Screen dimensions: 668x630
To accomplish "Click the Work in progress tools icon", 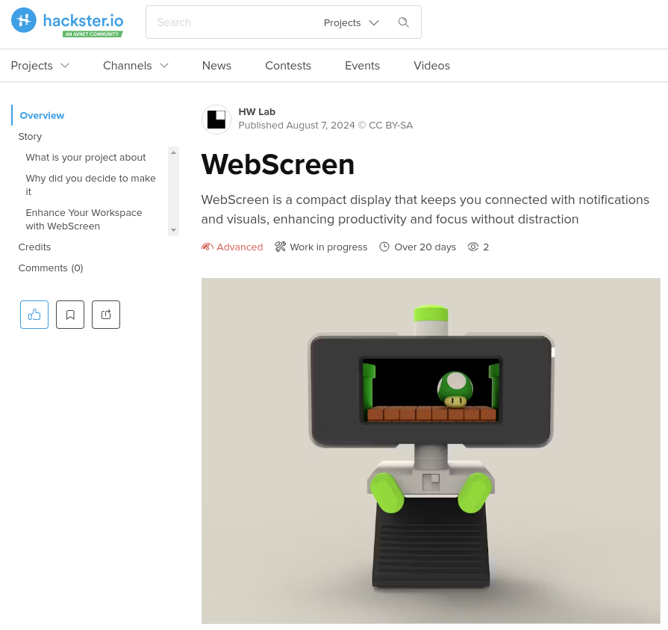I will coord(281,247).
